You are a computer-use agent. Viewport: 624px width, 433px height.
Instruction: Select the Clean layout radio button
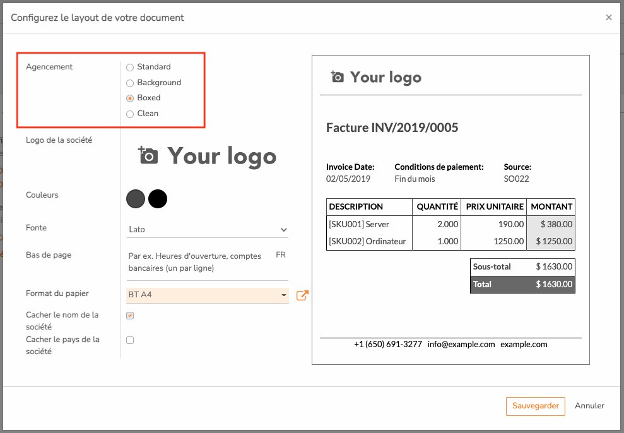(x=130, y=114)
